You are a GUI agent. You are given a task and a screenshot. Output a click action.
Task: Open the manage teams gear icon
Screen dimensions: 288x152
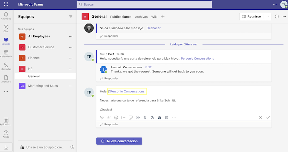coord(72,147)
